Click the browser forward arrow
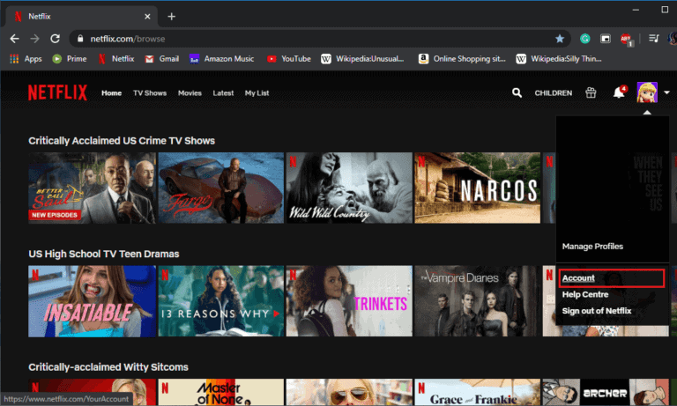Image resolution: width=677 pixels, height=406 pixels. [x=34, y=39]
